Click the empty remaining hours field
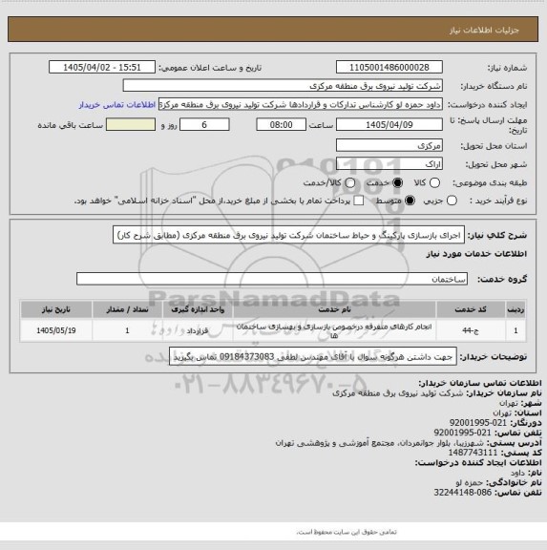Viewport: 547px width, 550px height. [x=131, y=125]
